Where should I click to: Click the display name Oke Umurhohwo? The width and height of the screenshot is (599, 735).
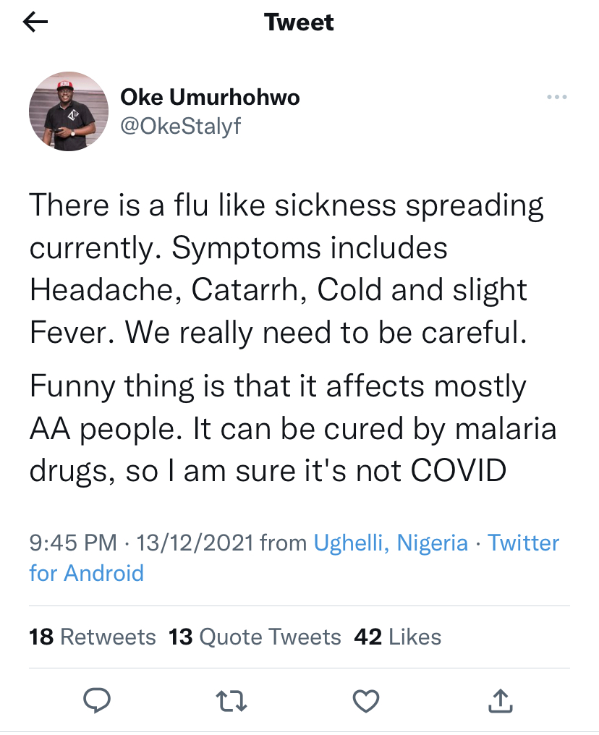[209, 98]
